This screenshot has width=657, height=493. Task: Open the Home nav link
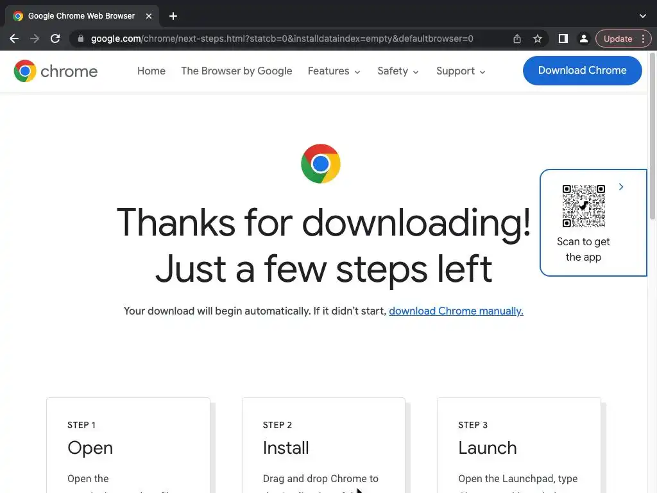click(x=151, y=71)
